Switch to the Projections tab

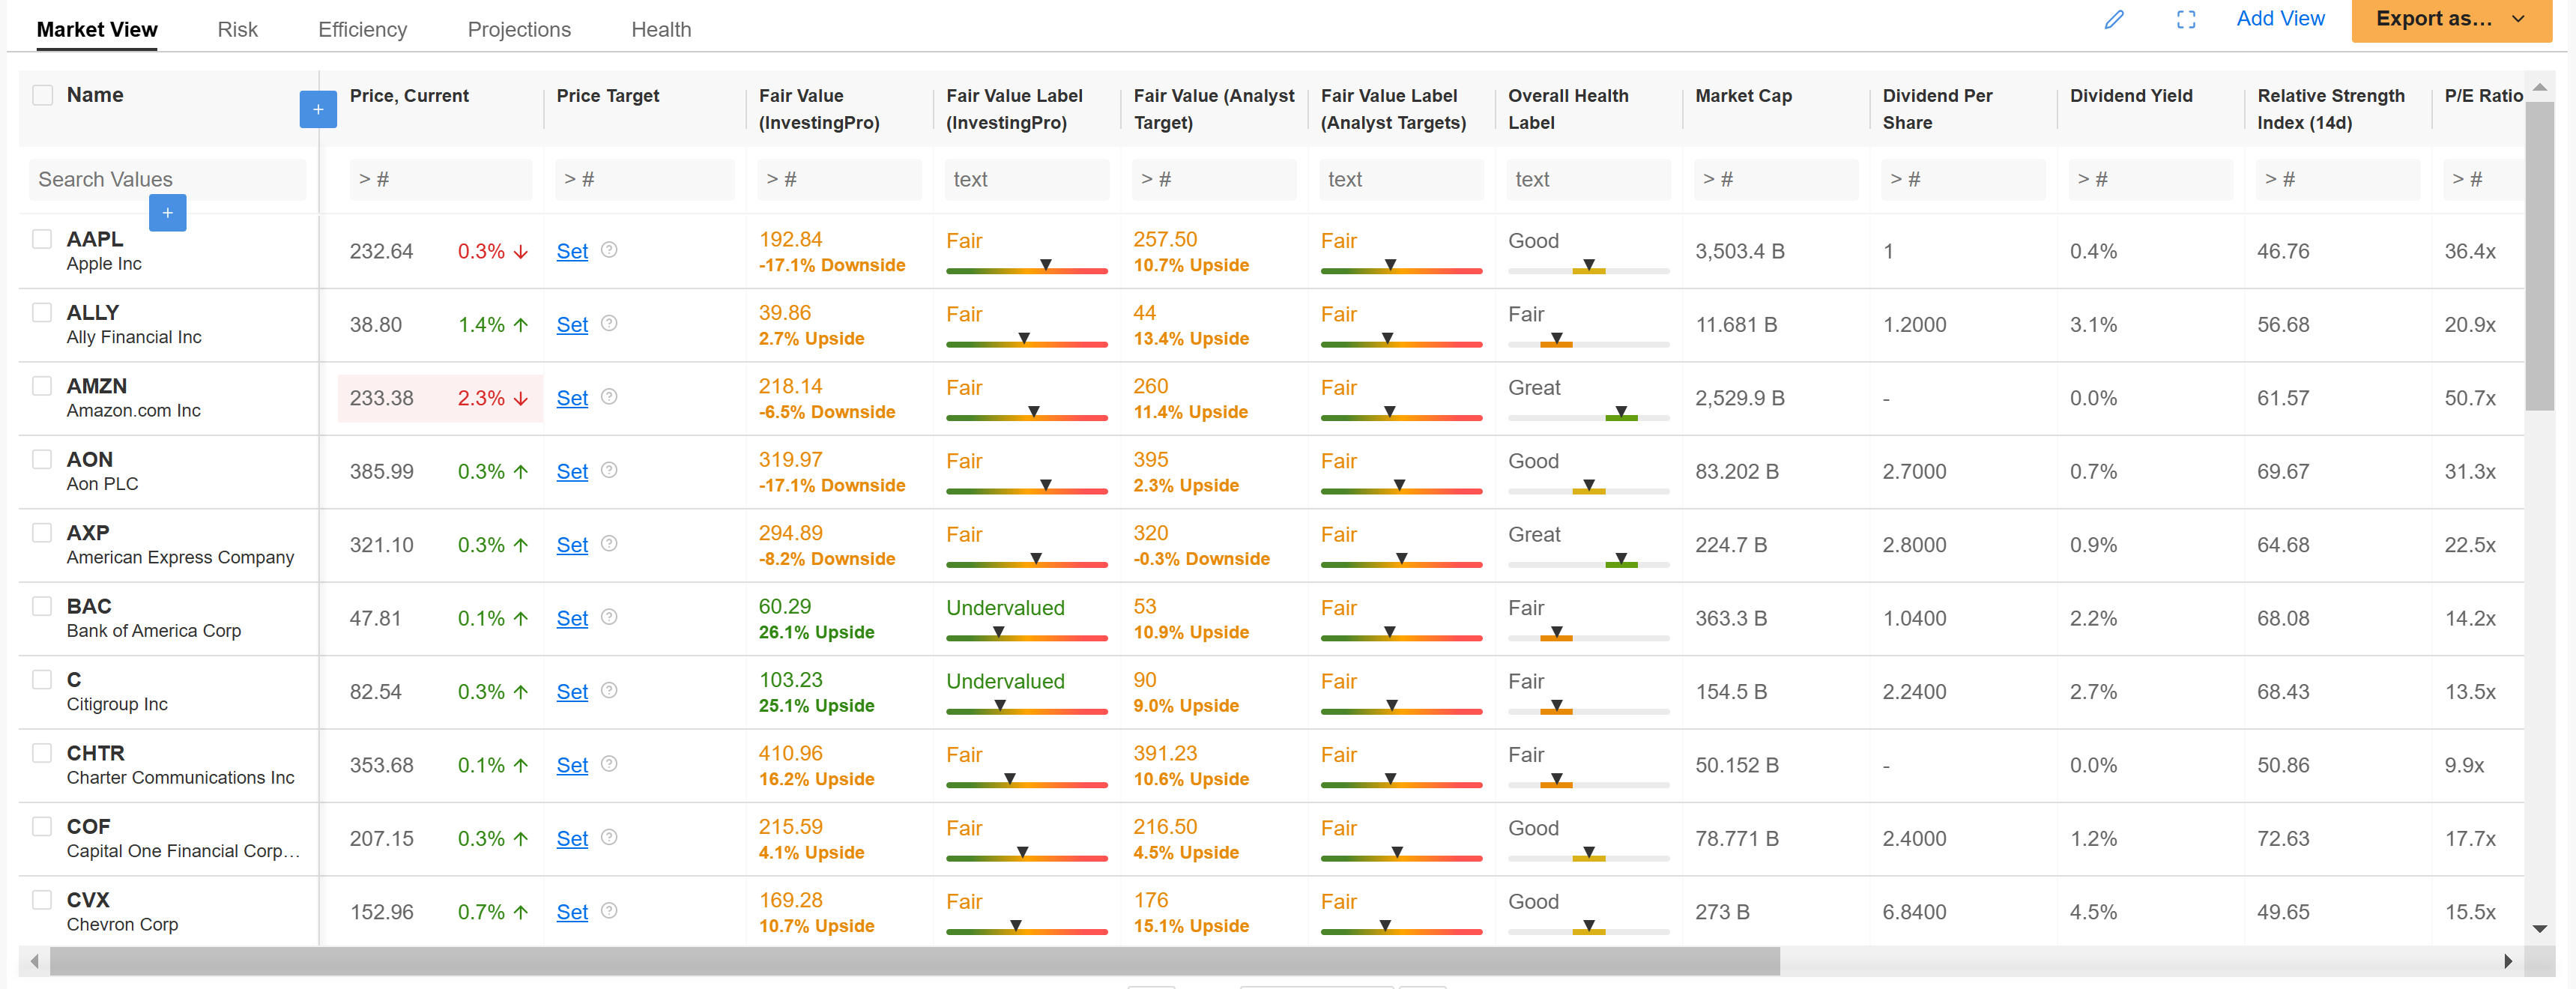[x=519, y=29]
